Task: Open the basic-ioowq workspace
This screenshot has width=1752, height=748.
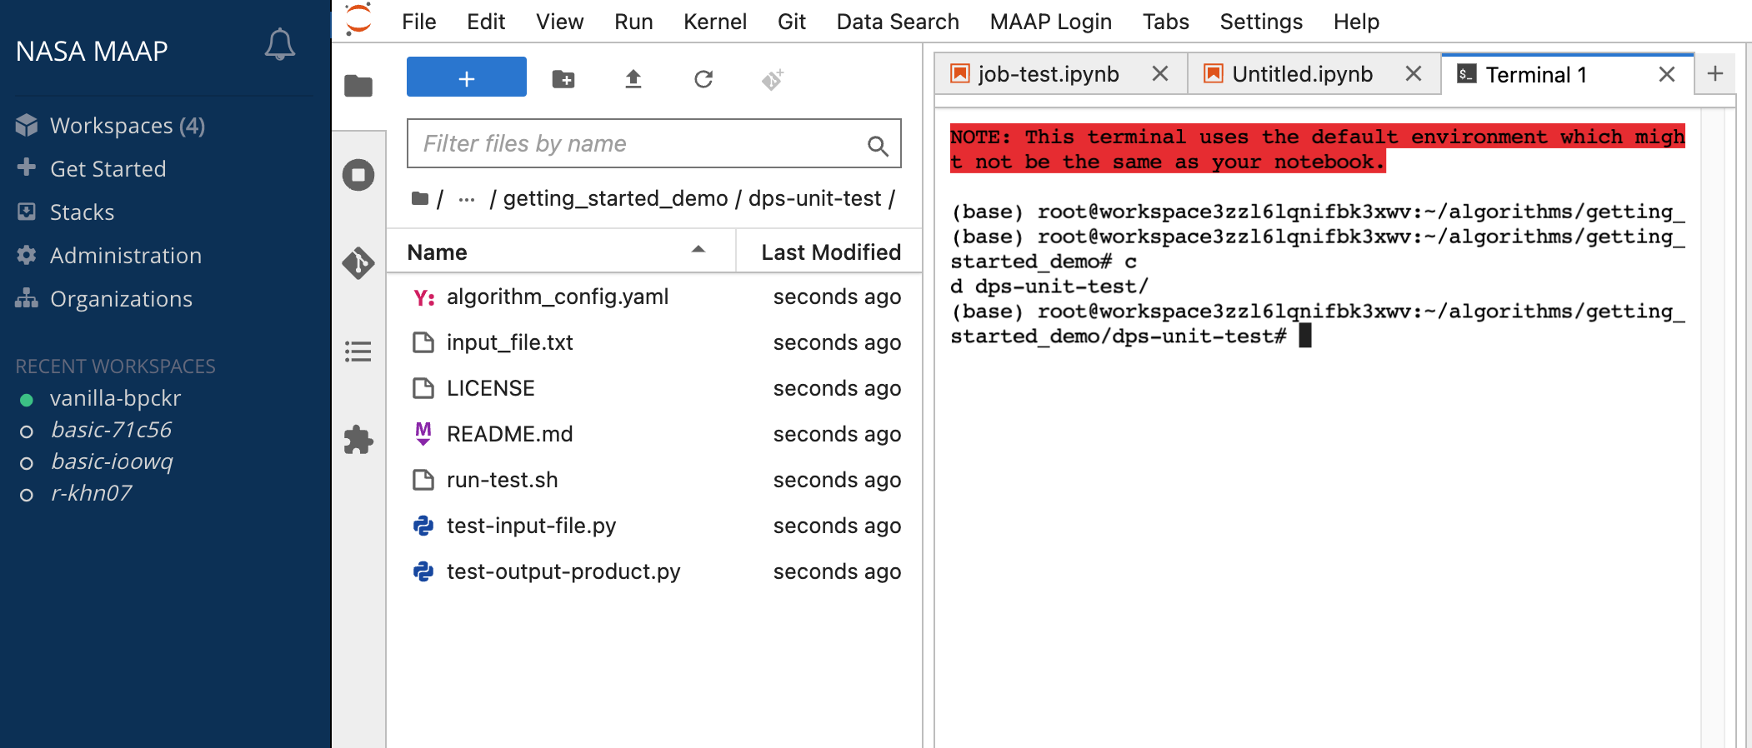Action: coord(111,461)
